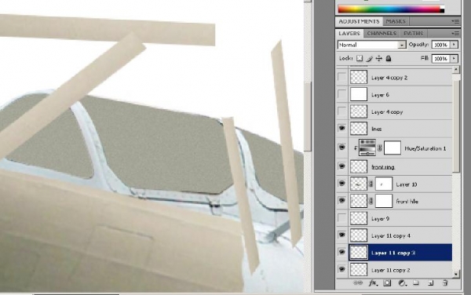Switch to the Channels tab
This screenshot has width=471, height=295.
(382, 33)
